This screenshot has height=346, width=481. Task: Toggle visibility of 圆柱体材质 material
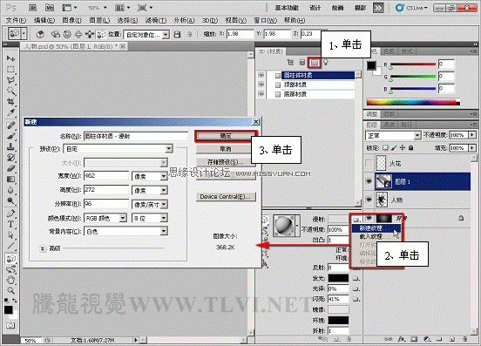click(261, 75)
